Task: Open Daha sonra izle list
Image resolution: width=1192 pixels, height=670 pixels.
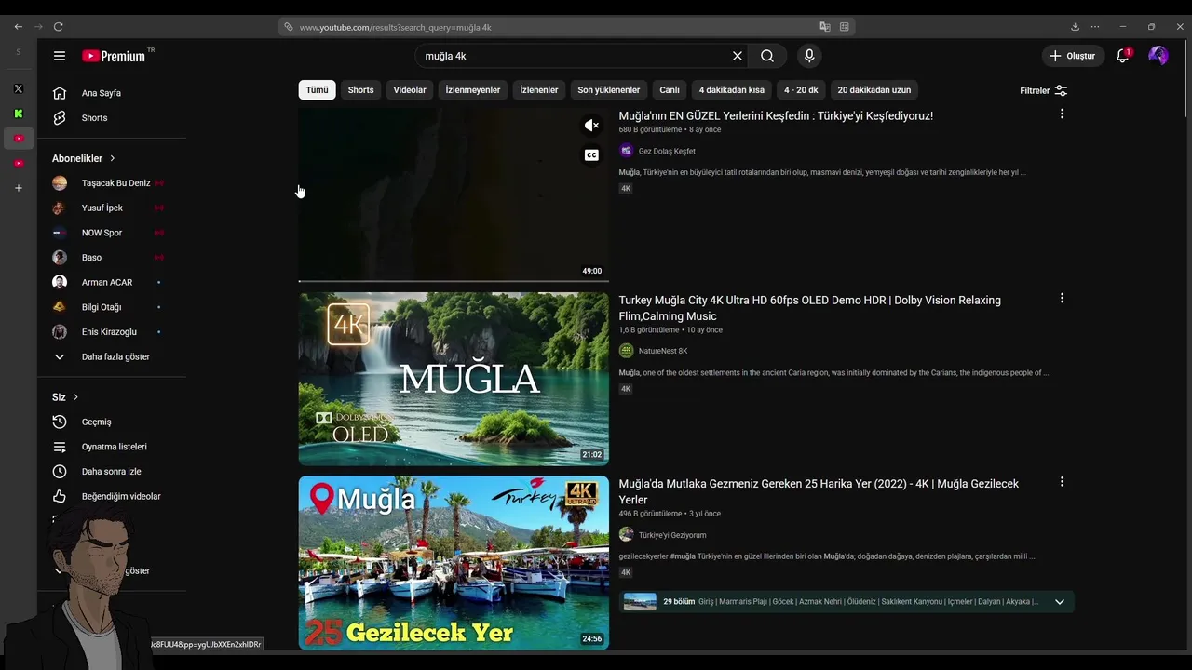Action: [112, 472]
